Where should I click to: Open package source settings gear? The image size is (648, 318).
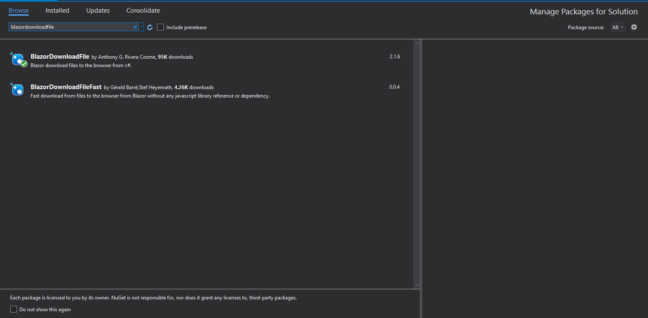click(634, 27)
